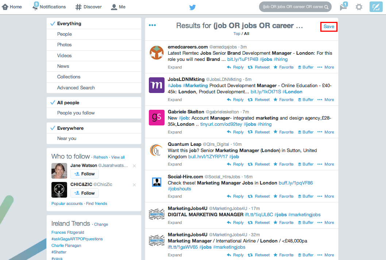Open the three-dot search options menu

pos(153,25)
